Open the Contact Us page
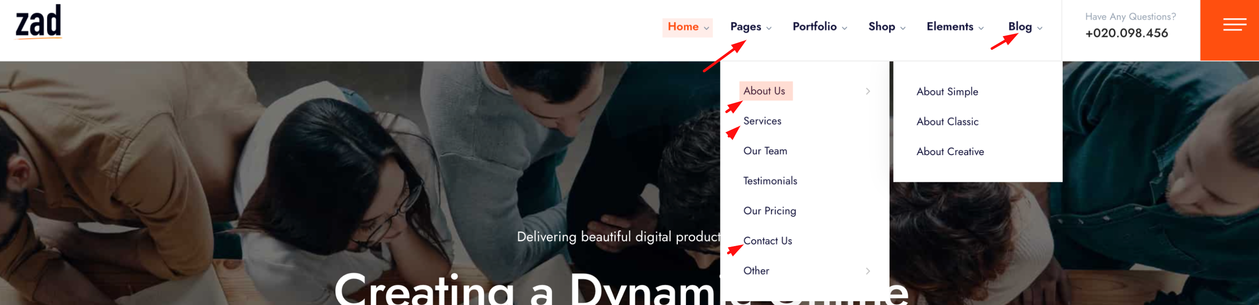This screenshot has height=305, width=1259. tap(767, 241)
